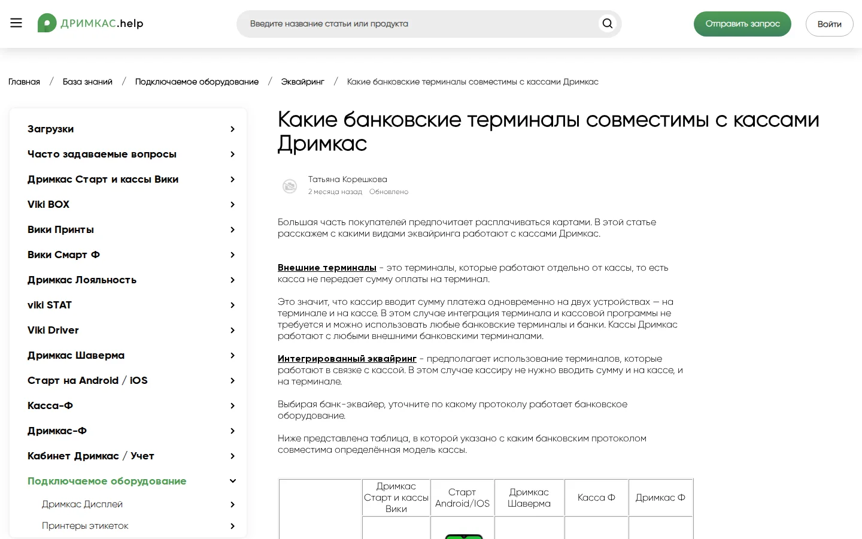Screen dimensions: 862x539
Task: Expand the Касса-Ф chevron
Action: [232, 406]
